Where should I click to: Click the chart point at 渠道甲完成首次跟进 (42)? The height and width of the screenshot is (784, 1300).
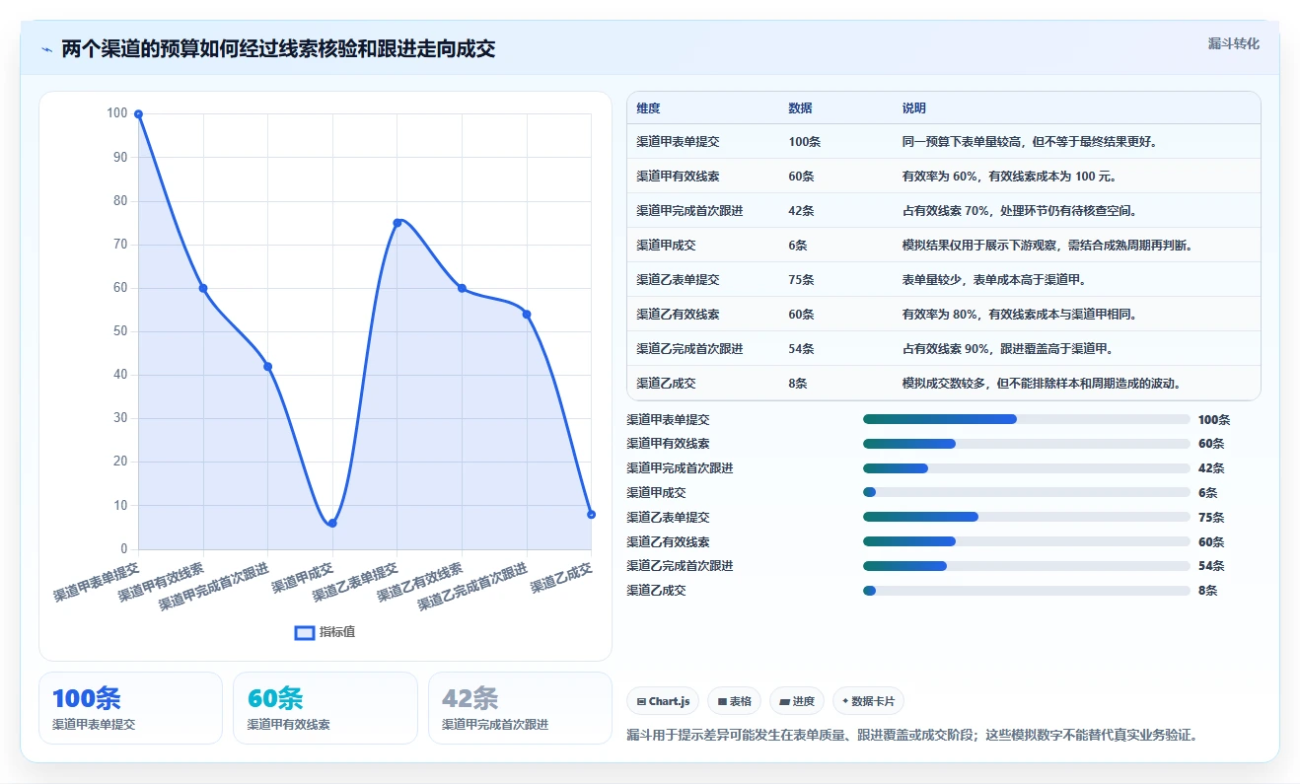tap(267, 367)
